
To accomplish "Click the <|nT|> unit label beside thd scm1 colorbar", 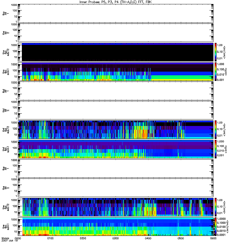I will (226, 149).
